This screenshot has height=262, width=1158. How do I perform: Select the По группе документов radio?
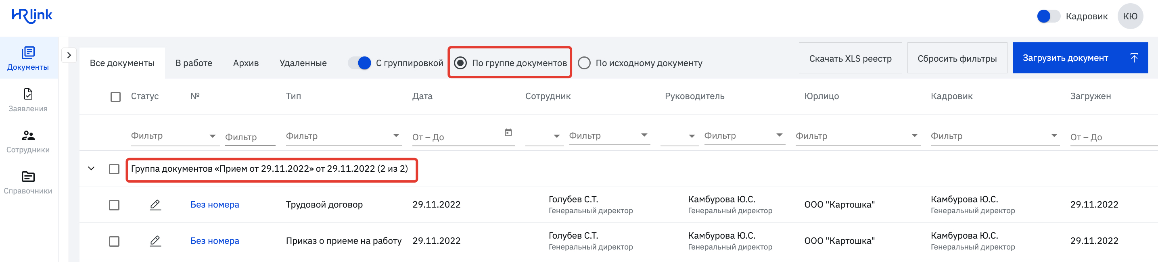click(x=460, y=63)
